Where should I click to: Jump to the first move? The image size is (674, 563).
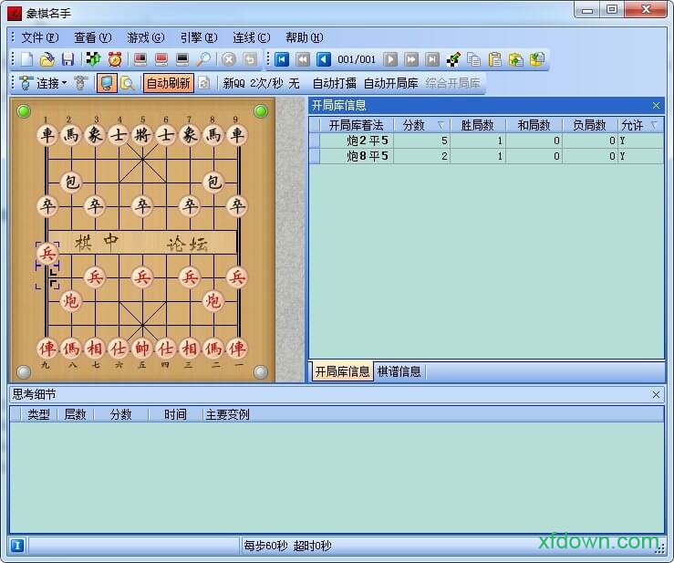[x=282, y=59]
